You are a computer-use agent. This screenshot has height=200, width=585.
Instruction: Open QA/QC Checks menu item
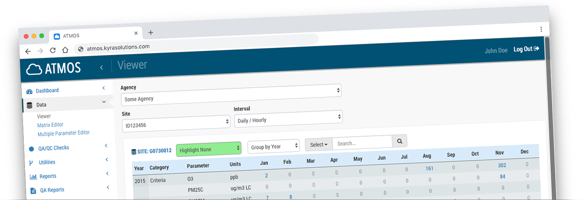[54, 148]
